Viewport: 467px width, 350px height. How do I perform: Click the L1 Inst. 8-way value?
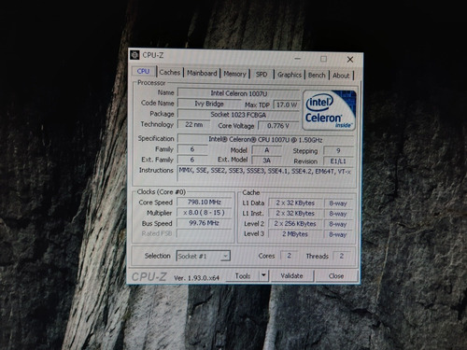(338, 214)
